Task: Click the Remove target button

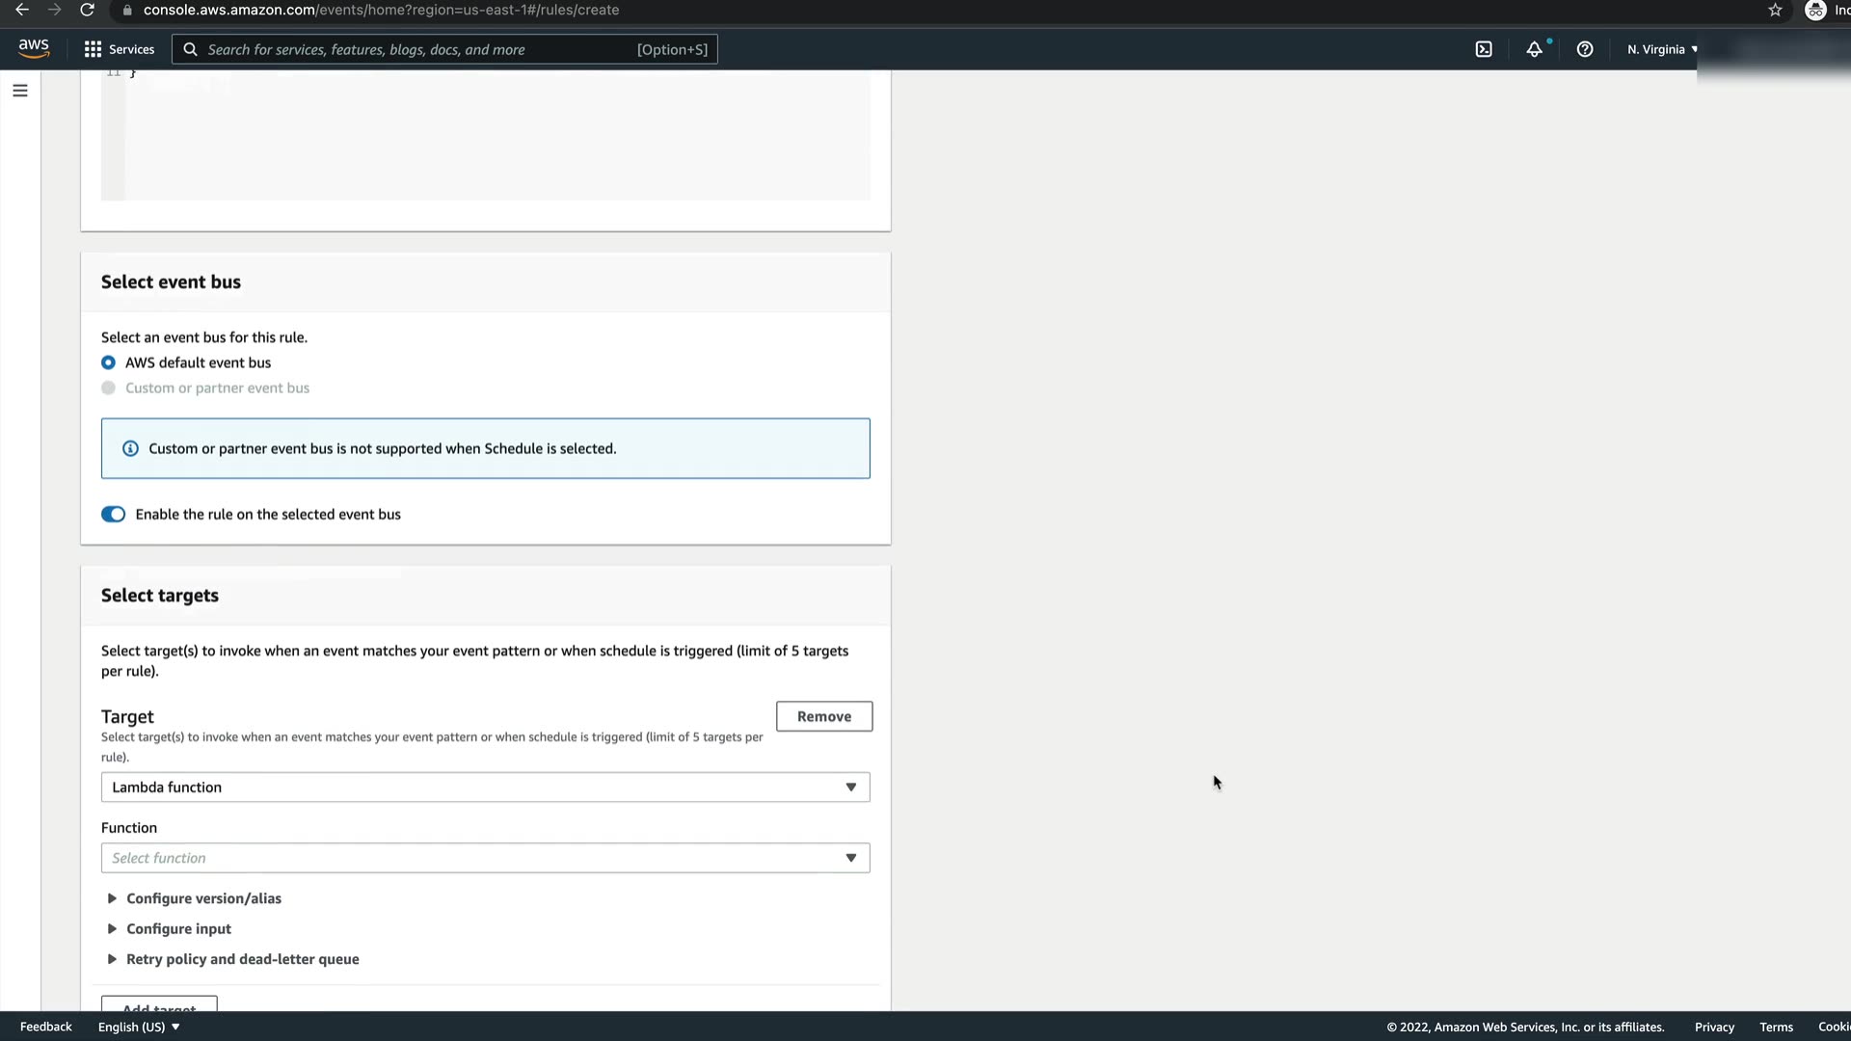Action: pyautogui.click(x=823, y=716)
